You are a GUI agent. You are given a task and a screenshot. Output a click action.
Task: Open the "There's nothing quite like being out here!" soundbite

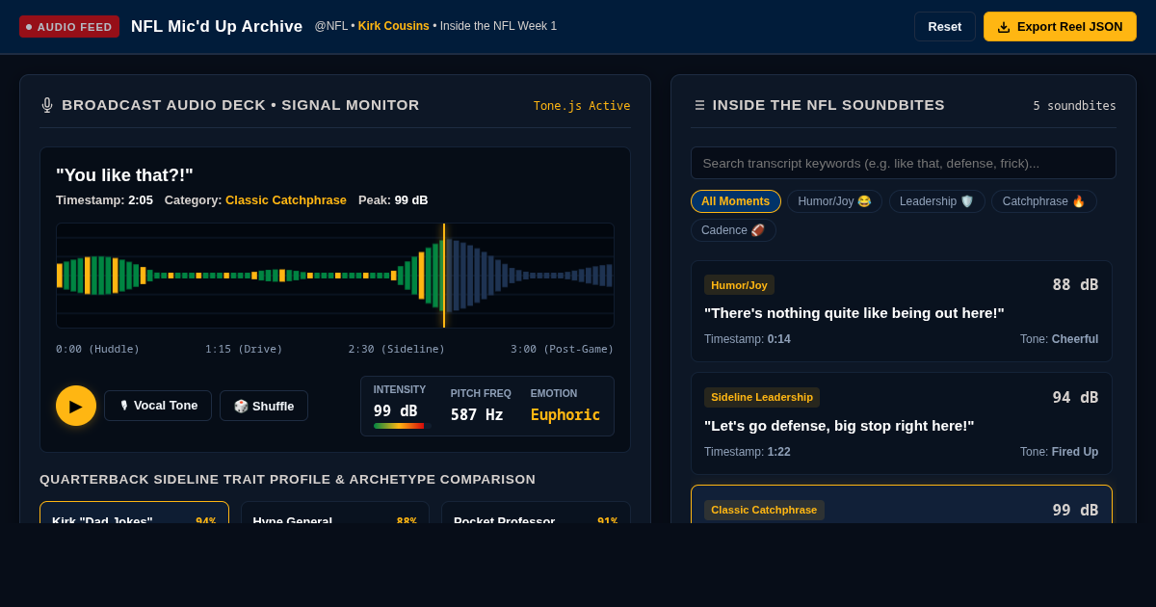(902, 311)
